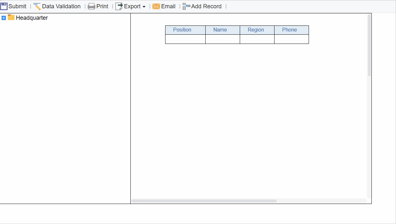396x224 pixels.
Task: Submit the current form
Action: pos(17,6)
